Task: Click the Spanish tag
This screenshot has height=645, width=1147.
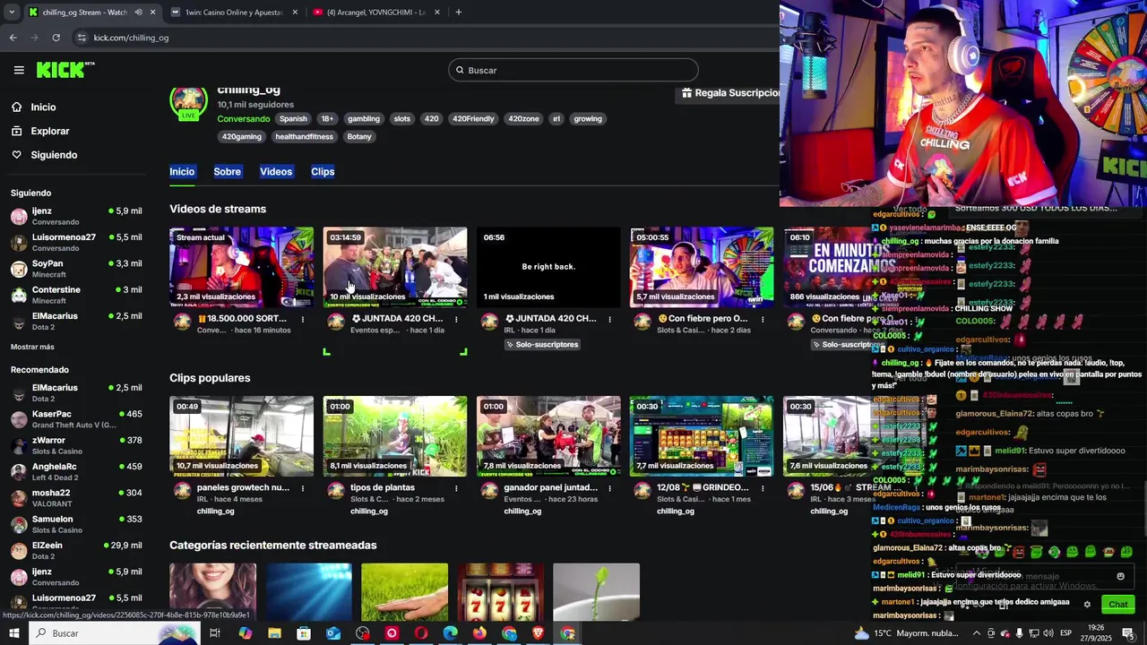Action: click(x=293, y=118)
